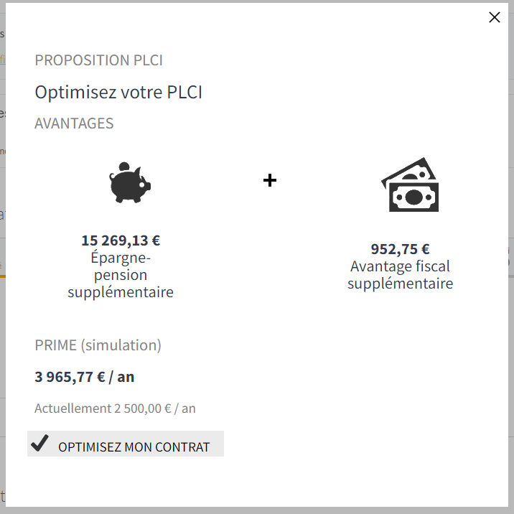Click the piggy bank savings icon

tap(130, 182)
